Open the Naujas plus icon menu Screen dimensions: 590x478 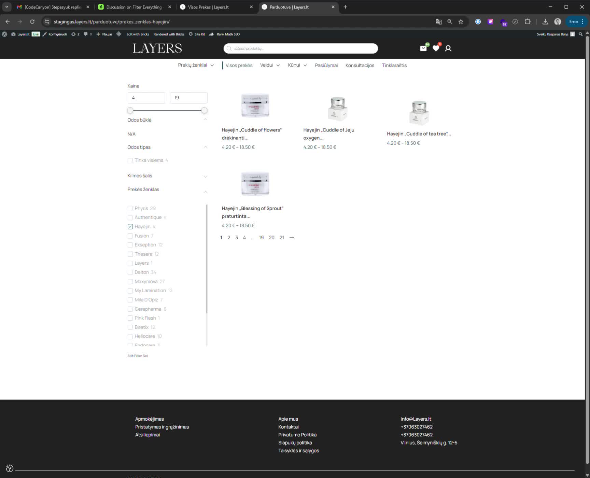point(98,34)
